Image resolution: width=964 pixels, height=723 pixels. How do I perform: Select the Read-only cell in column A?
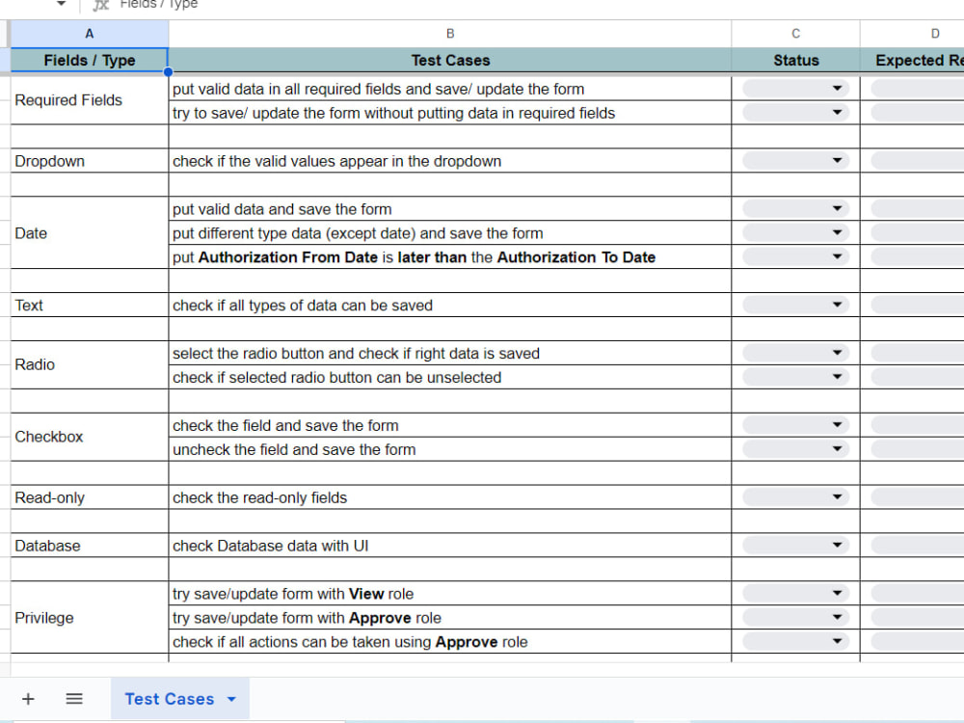click(90, 497)
